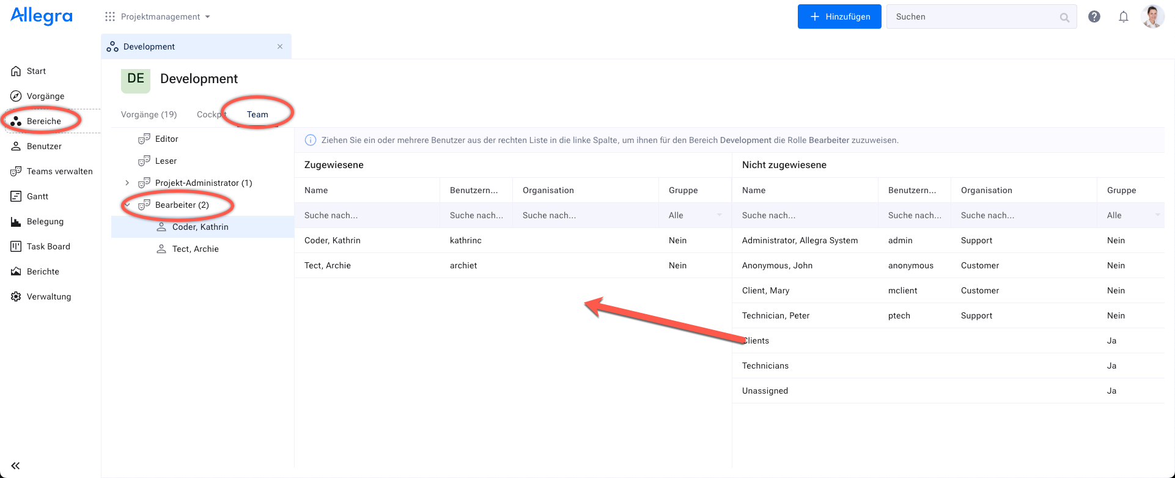Close the Development tab
The height and width of the screenshot is (478, 1175).
click(x=280, y=46)
